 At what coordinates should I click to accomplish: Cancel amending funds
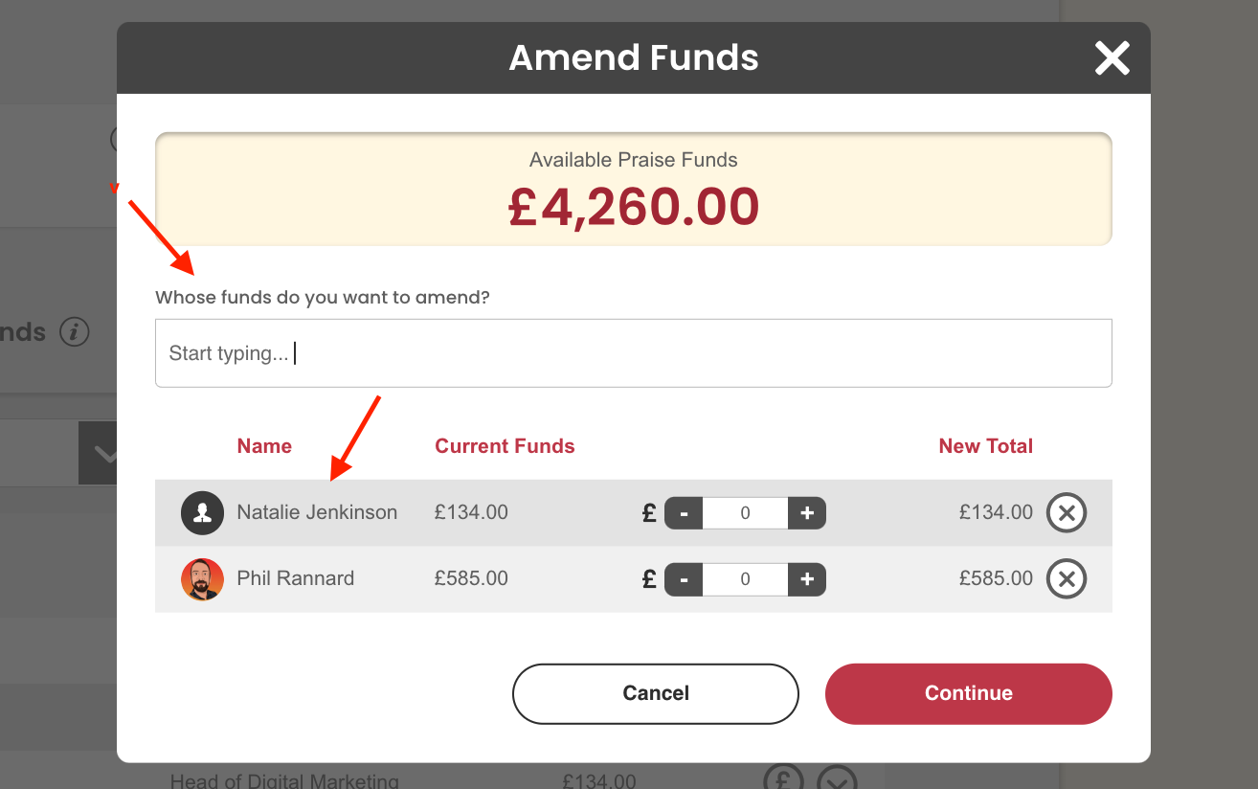coord(656,693)
